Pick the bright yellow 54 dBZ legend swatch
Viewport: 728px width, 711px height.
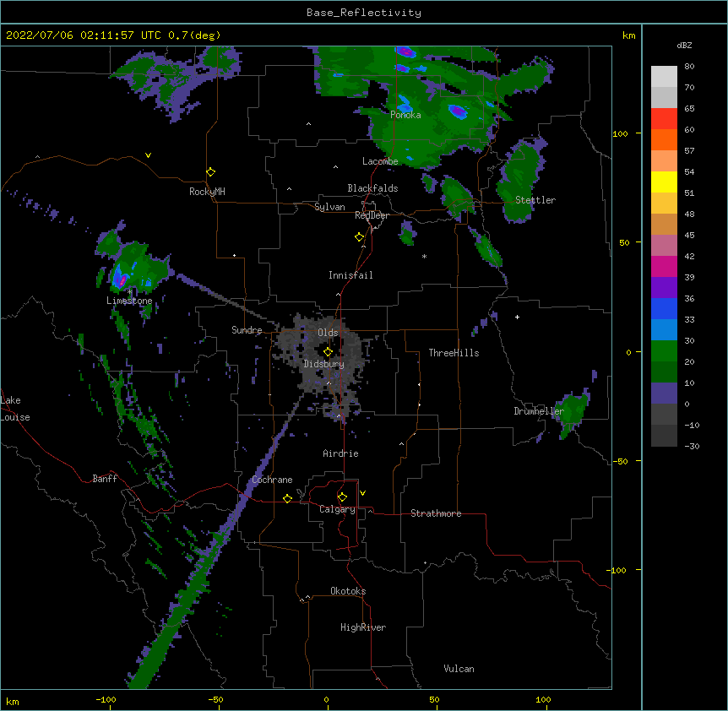click(x=664, y=182)
